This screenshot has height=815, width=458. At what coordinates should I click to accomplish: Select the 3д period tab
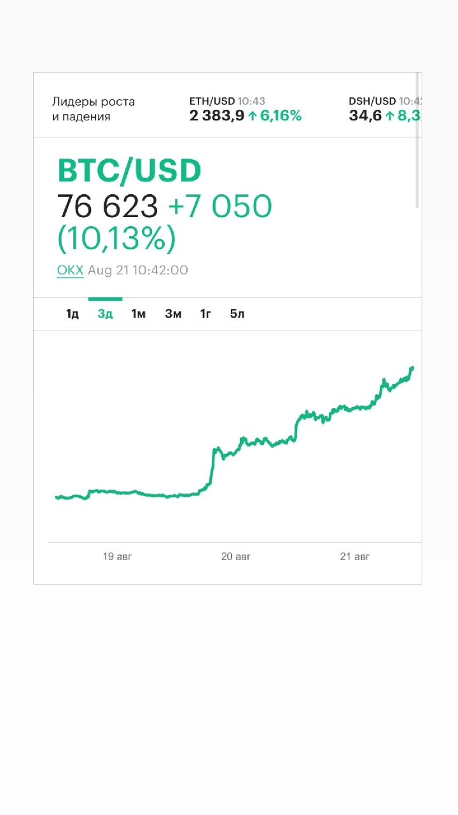point(105,314)
